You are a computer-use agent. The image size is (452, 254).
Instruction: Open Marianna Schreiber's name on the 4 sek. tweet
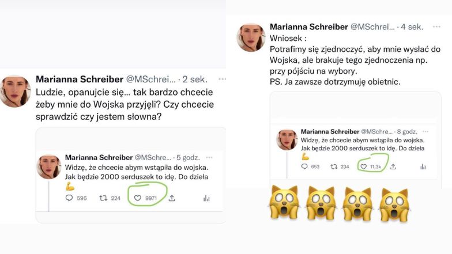tap(309, 27)
